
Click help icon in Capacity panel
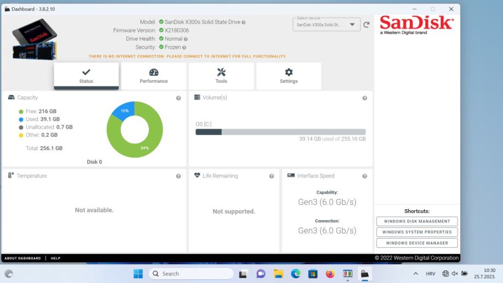click(x=178, y=98)
